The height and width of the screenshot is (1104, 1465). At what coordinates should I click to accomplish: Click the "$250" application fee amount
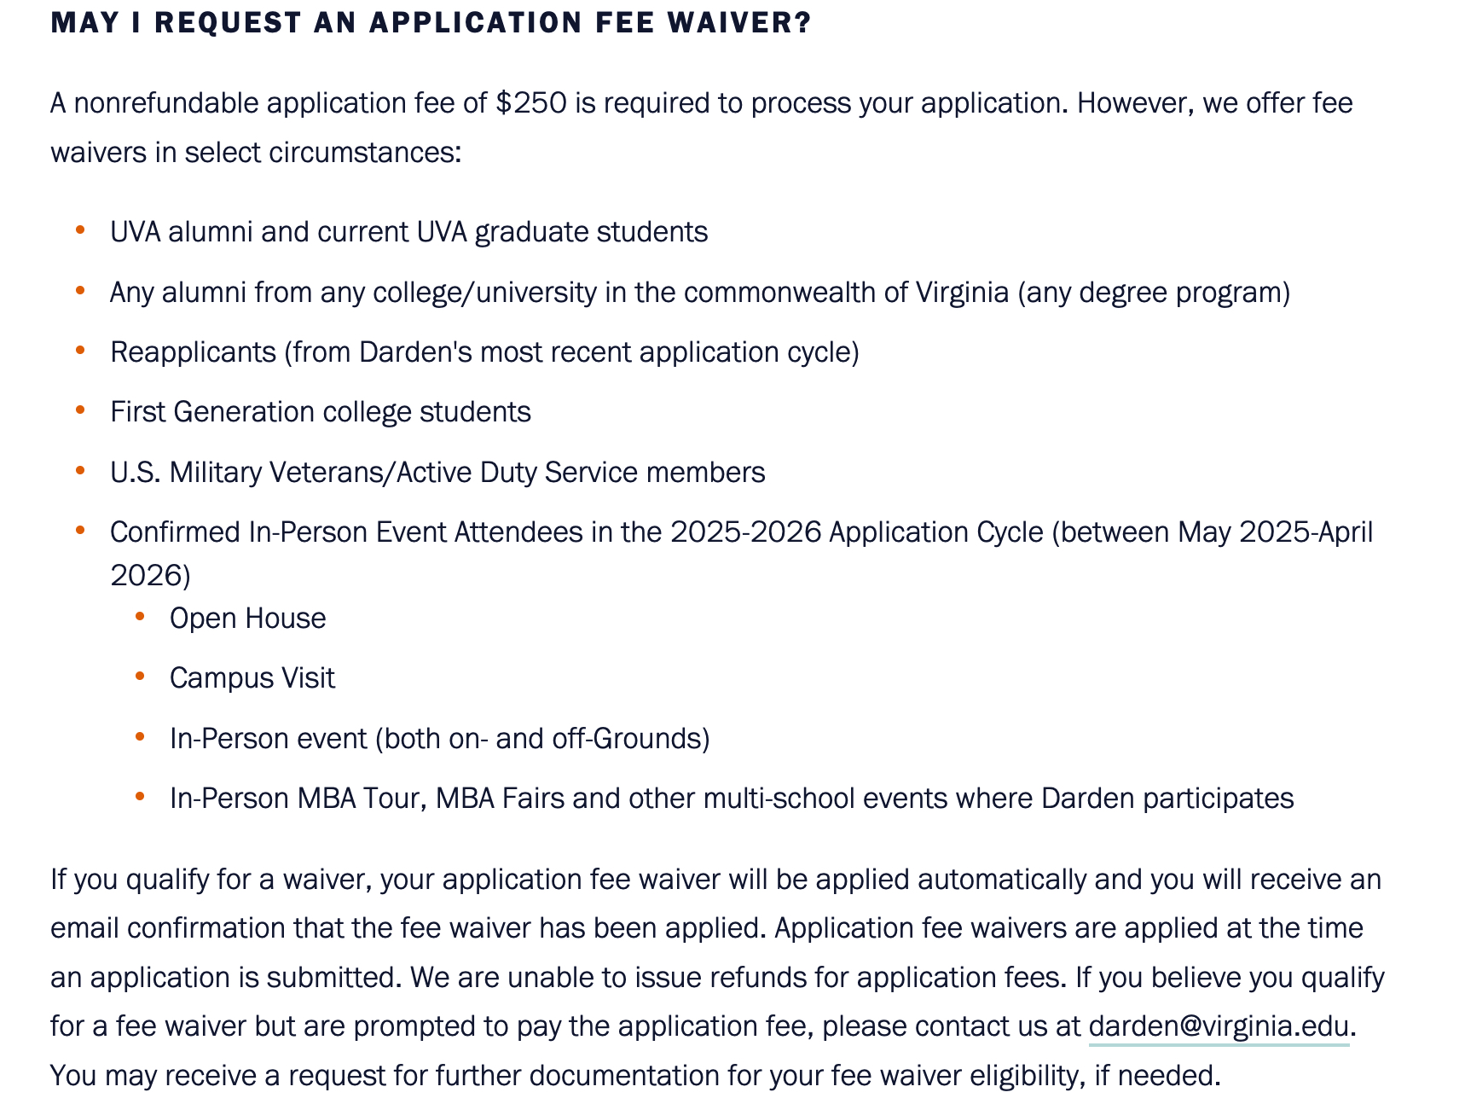(x=530, y=103)
